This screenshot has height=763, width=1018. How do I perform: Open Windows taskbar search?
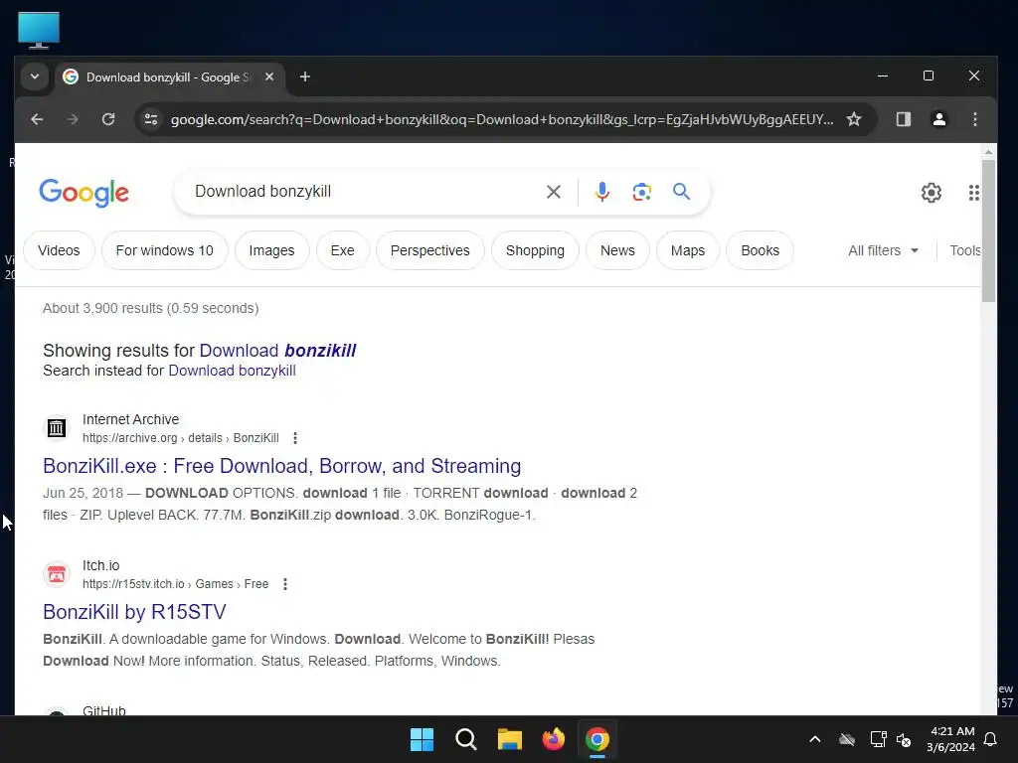click(465, 739)
